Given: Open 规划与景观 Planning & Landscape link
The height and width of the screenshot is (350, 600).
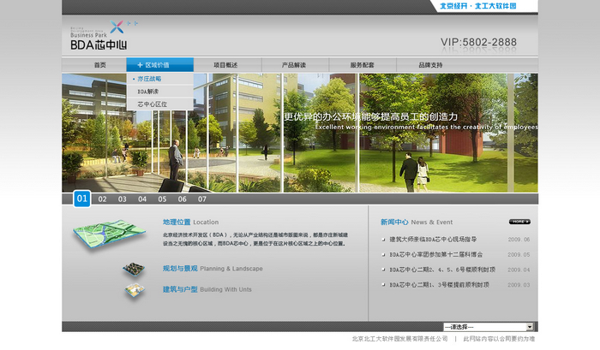Looking at the screenshot, I should coord(213,269).
